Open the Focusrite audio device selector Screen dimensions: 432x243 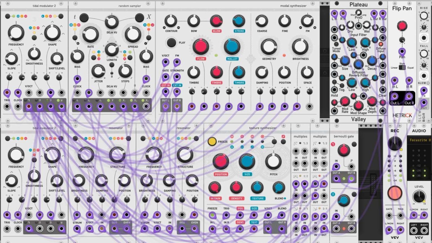pos(419,140)
